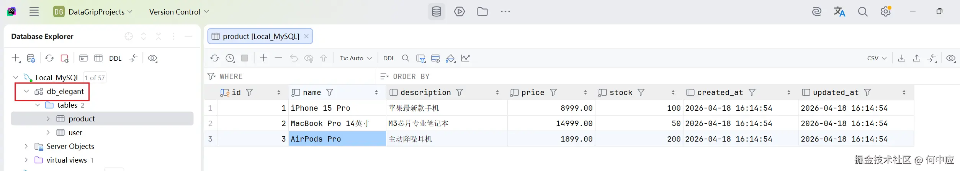The image size is (960, 171).
Task: Open Search Everywhere magnifier in title bar
Action: pos(863,12)
